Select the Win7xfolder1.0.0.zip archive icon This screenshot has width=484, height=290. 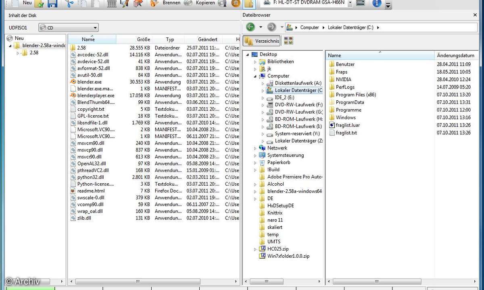click(263, 256)
